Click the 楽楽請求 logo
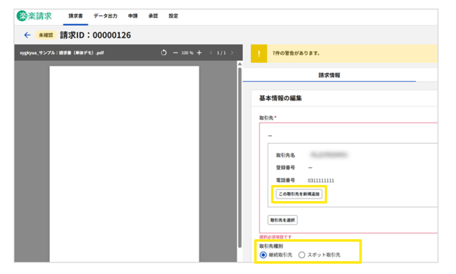456x274 pixels. tap(35, 16)
